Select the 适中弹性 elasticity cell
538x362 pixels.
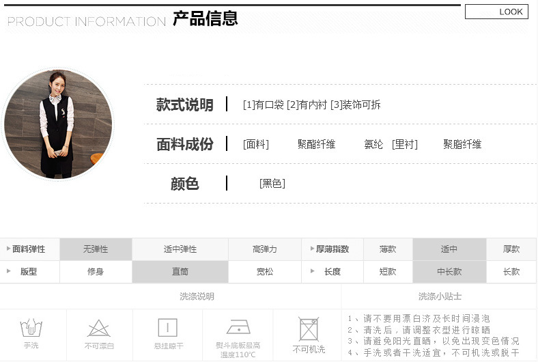tap(180, 249)
